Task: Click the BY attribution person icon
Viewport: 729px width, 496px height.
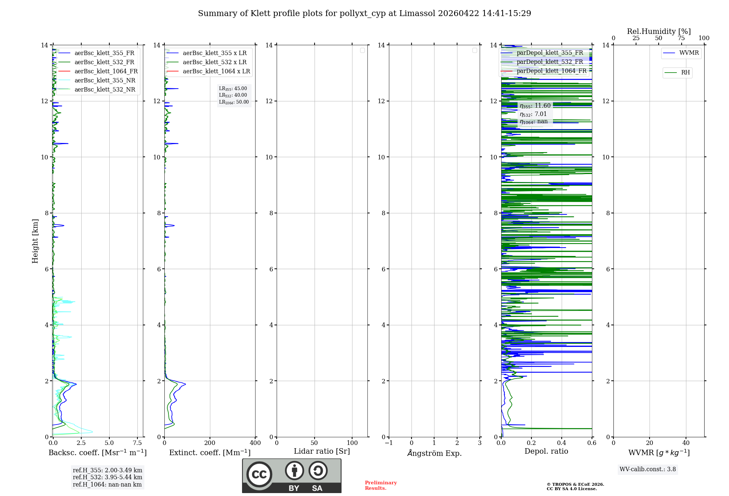Action: tap(294, 471)
